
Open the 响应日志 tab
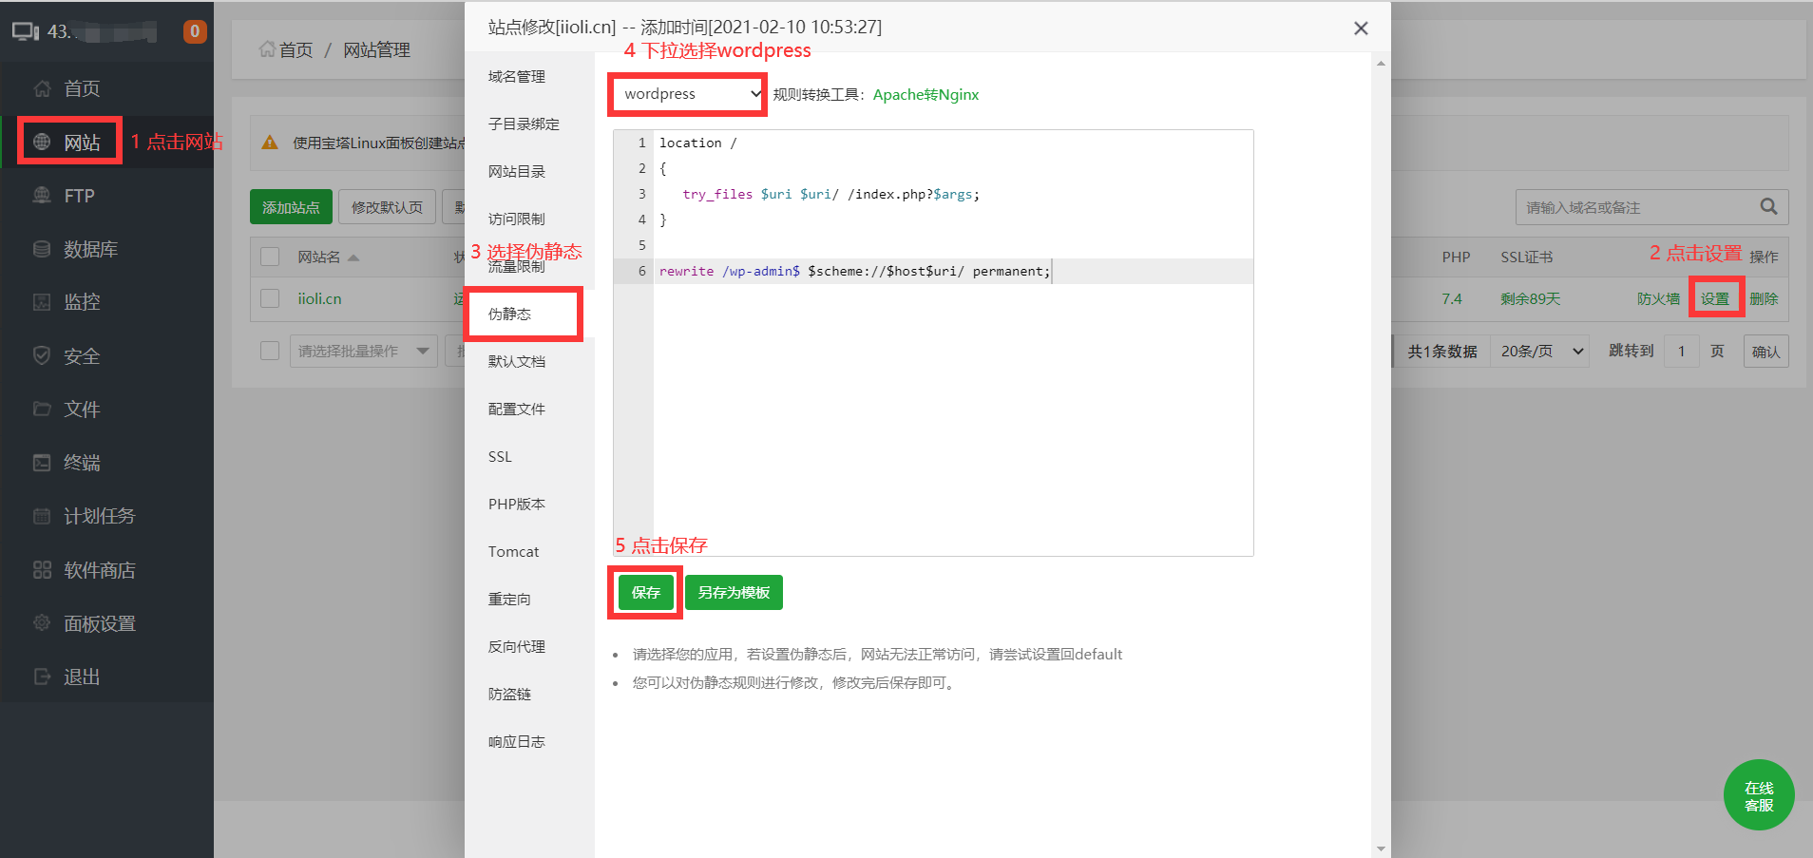(x=517, y=741)
